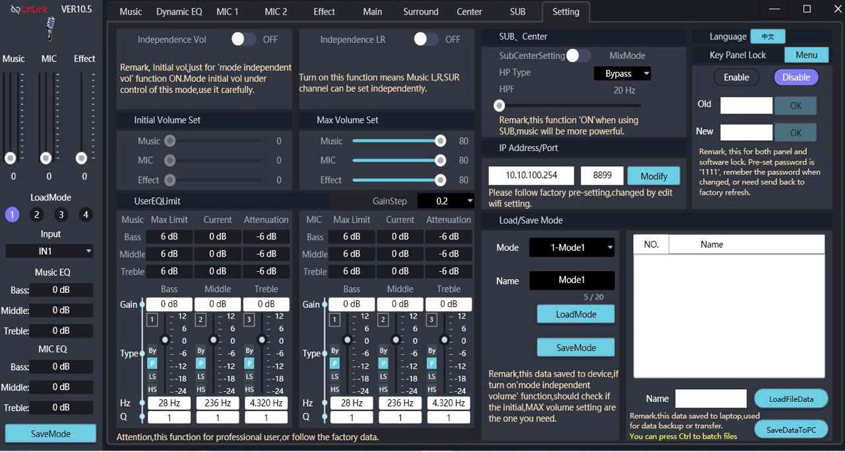This screenshot has width=845, height=452.
Task: Set Music Middle filter type to Bypass
Action: click(x=201, y=350)
